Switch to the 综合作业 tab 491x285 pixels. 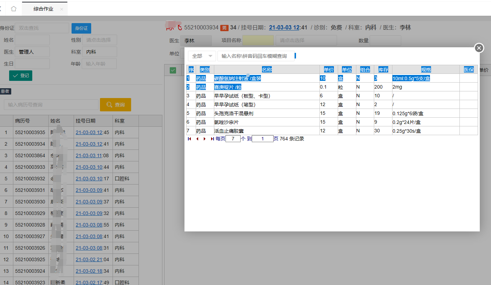click(x=43, y=9)
